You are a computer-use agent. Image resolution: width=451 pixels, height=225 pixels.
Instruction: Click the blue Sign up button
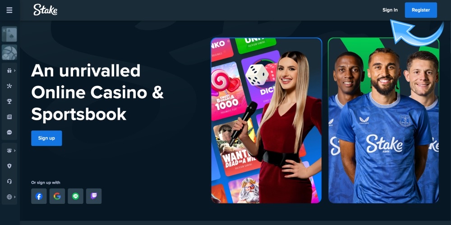tap(46, 138)
